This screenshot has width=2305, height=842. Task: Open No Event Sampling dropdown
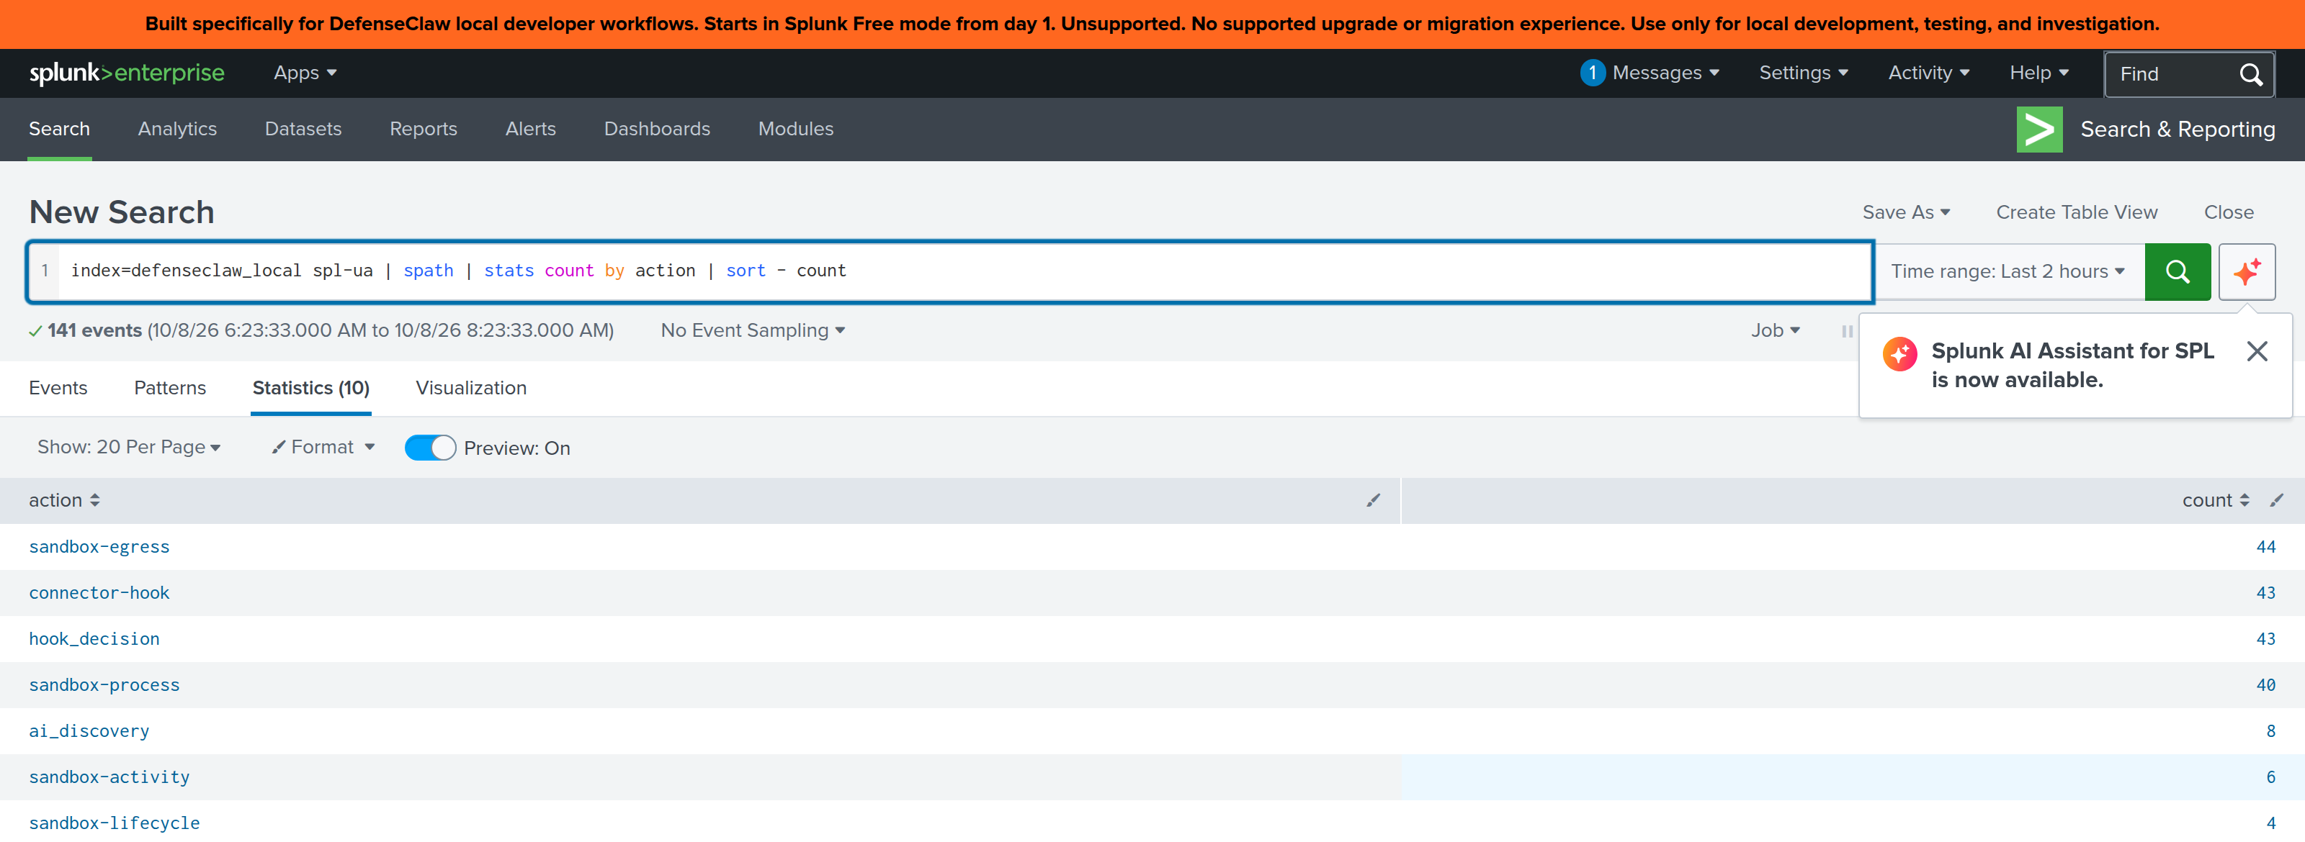point(753,331)
